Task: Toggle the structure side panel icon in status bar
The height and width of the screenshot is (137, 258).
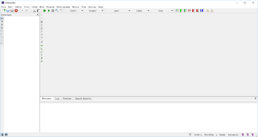Action: (x=2, y=135)
